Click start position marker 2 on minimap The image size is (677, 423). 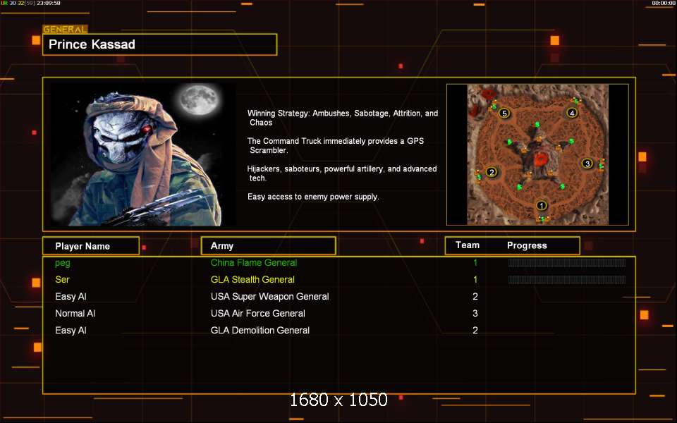[492, 172]
